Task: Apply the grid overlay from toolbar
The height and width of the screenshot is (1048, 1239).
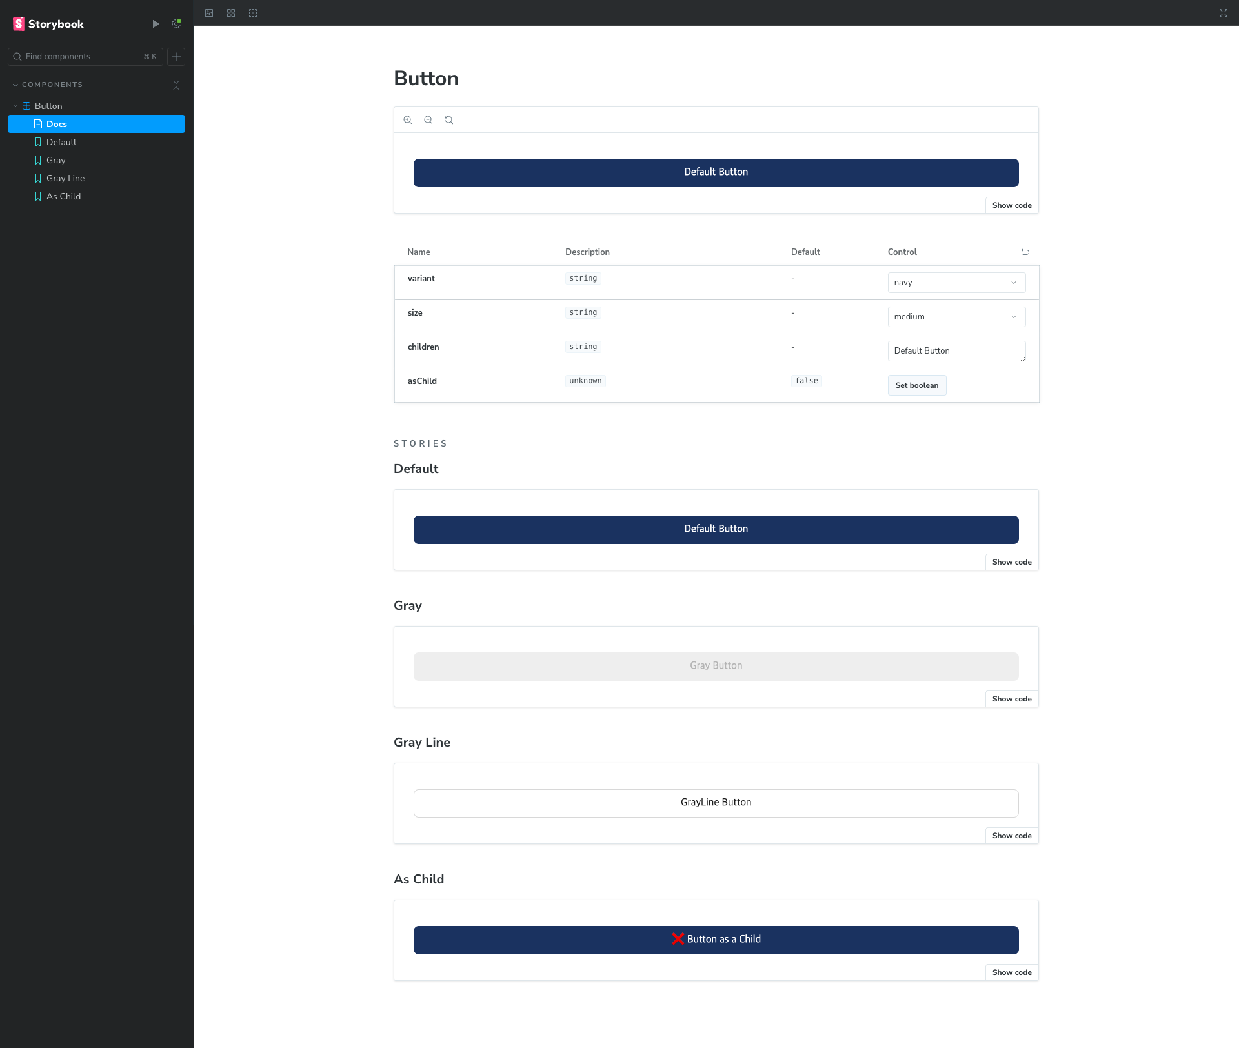Action: (x=231, y=13)
